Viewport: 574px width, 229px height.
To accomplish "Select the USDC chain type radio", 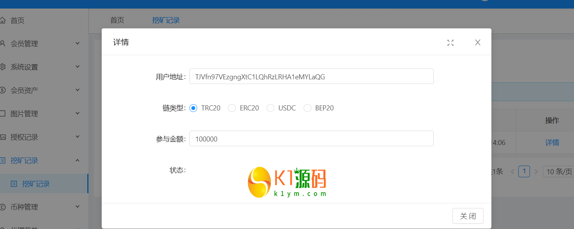I will [270, 108].
